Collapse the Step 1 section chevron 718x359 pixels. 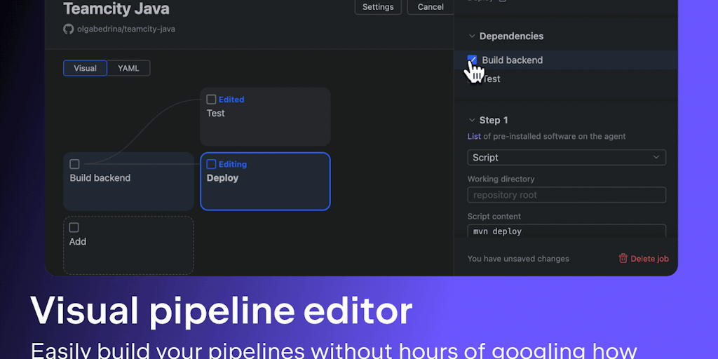pos(472,120)
